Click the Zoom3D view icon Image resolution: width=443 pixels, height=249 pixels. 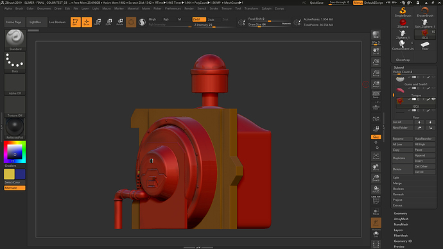coord(376,178)
